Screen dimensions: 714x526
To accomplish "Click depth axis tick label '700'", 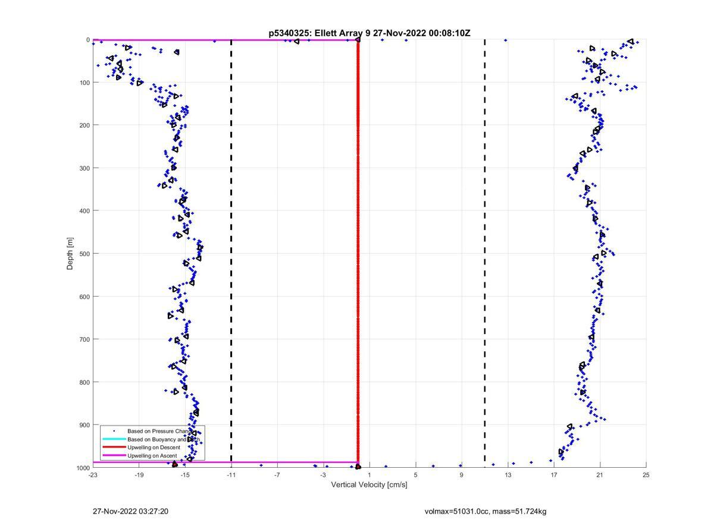I will click(84, 339).
